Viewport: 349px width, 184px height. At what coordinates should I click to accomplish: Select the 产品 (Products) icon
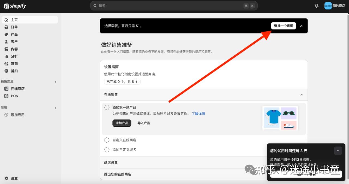pyautogui.click(x=7, y=34)
